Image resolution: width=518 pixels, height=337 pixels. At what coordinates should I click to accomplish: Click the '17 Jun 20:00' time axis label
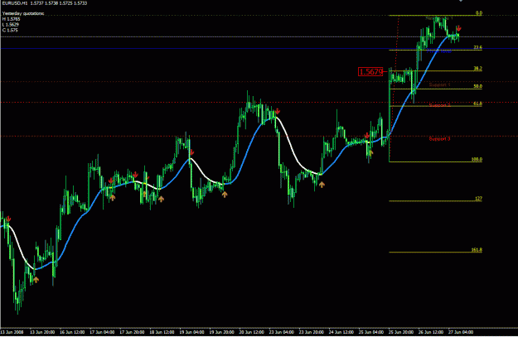(132, 332)
